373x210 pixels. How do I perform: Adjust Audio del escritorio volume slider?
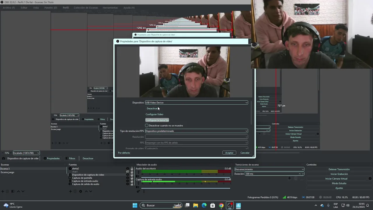[186, 177]
